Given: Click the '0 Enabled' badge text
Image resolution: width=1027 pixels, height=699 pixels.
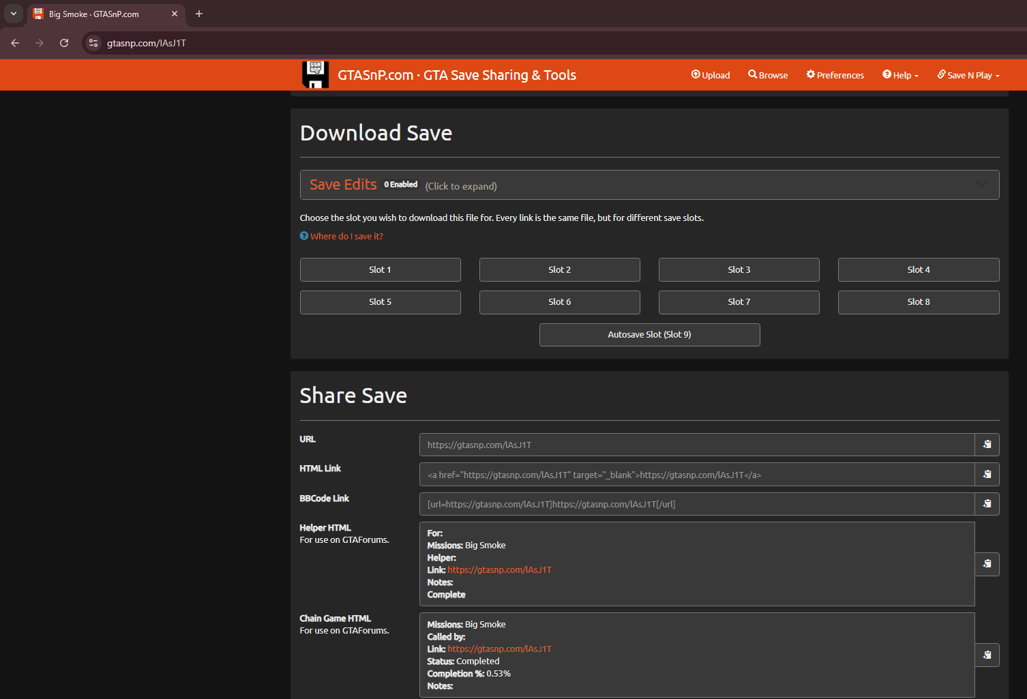Looking at the screenshot, I should tap(401, 185).
